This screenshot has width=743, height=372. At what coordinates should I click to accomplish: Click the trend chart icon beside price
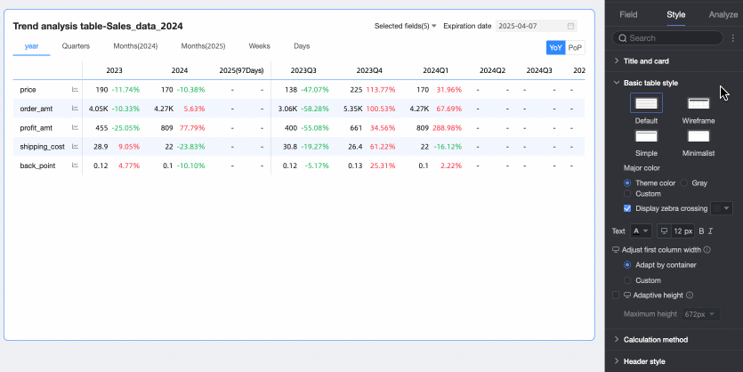[75, 90]
